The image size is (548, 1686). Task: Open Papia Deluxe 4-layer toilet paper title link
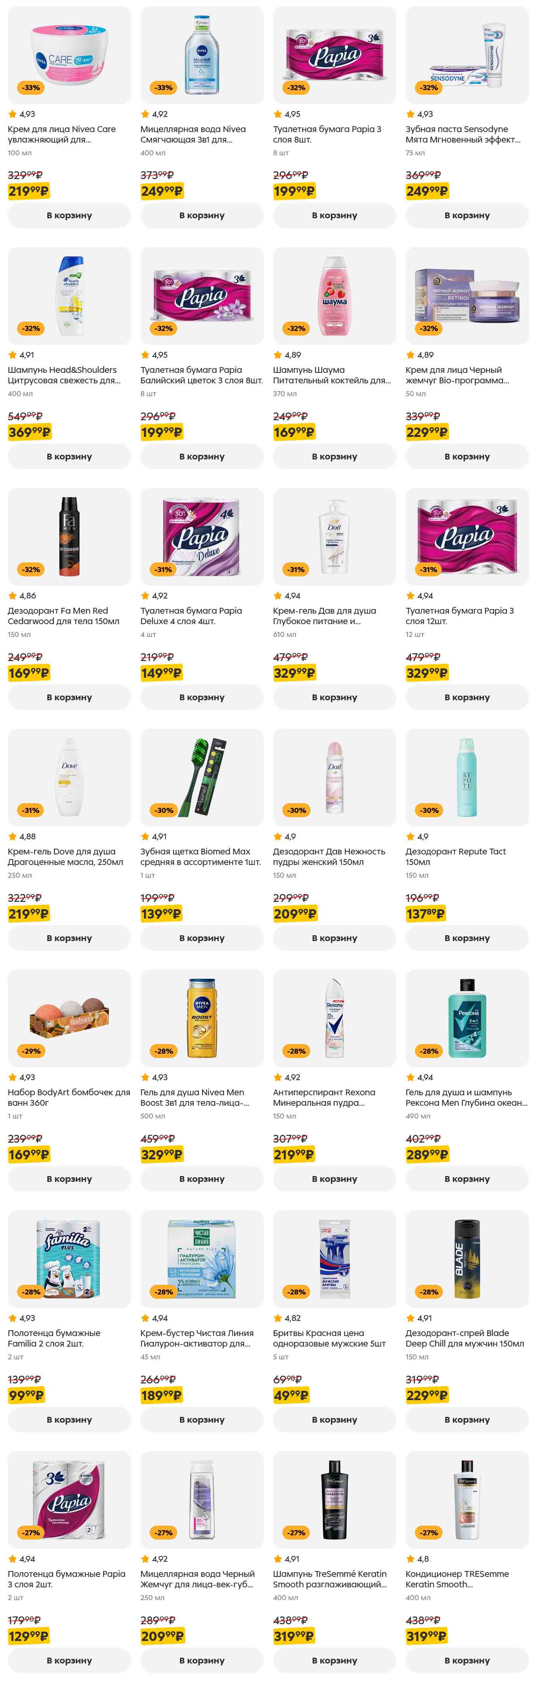click(x=191, y=616)
